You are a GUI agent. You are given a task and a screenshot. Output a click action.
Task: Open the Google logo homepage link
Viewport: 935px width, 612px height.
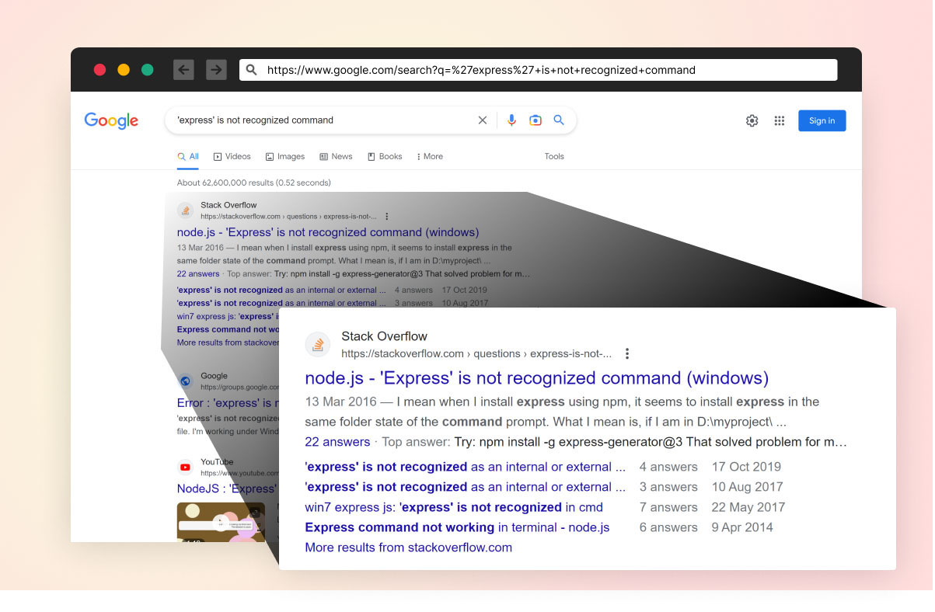pyautogui.click(x=111, y=121)
